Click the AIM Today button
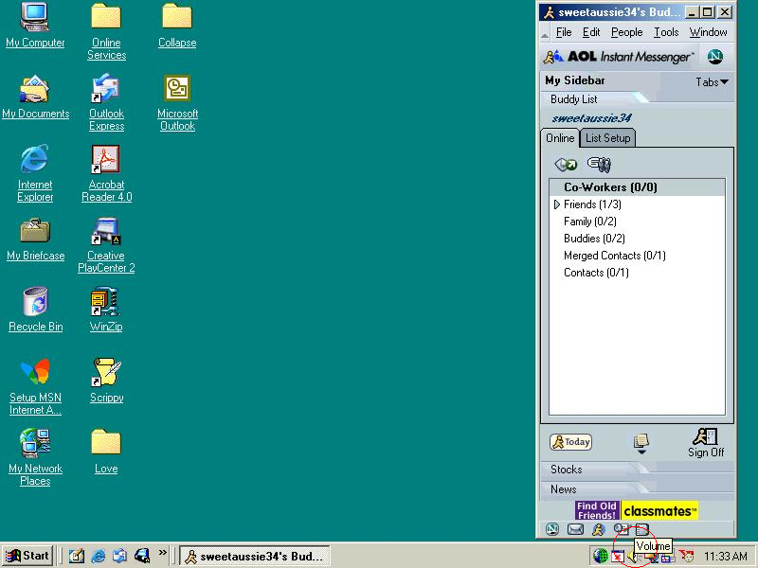 click(x=570, y=442)
